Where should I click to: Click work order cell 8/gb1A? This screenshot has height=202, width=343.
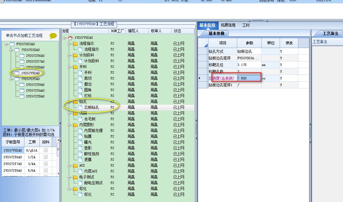[32, 150]
